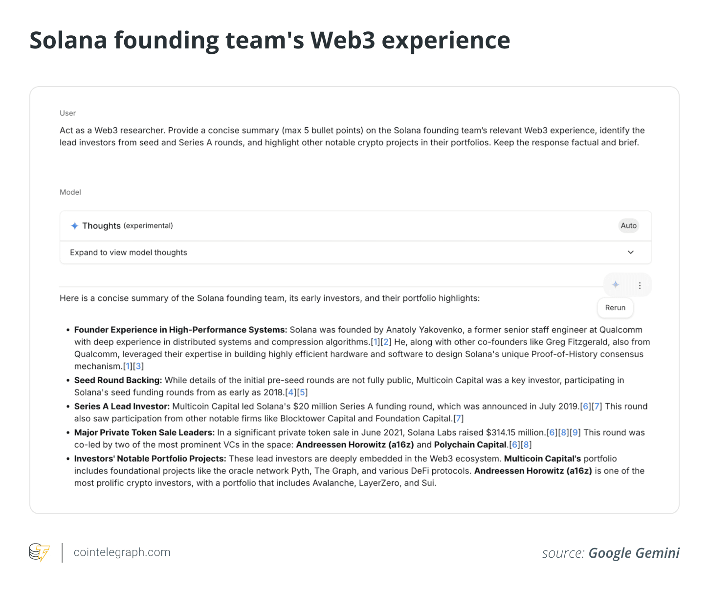
Task: Open citation [2] in founder experience bullet
Action: [x=386, y=342]
